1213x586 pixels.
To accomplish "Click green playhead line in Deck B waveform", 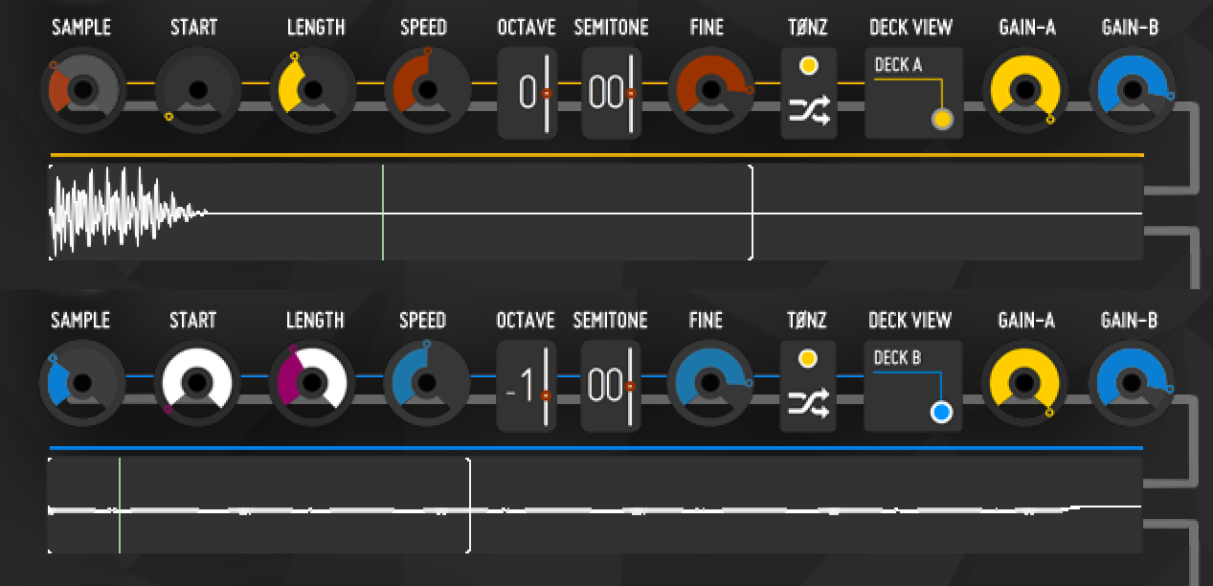I will pos(120,505).
